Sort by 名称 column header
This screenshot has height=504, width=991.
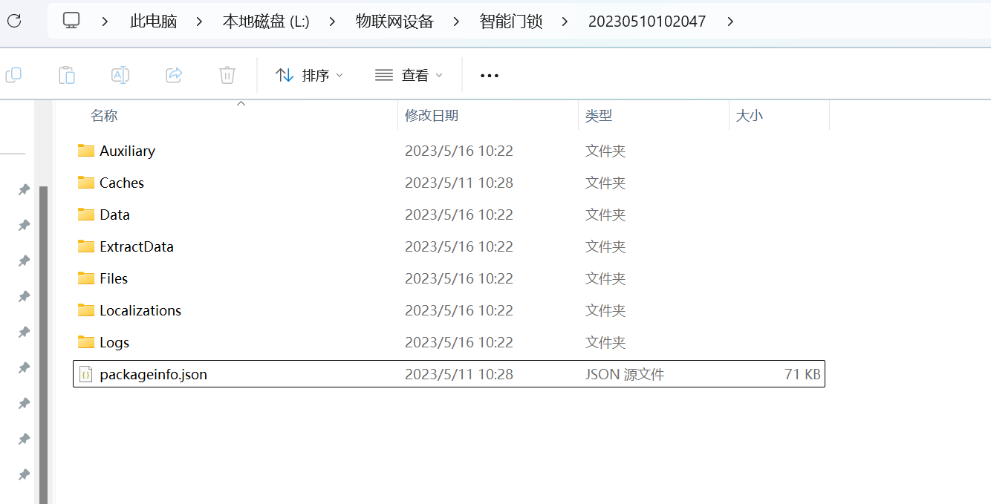click(x=104, y=116)
